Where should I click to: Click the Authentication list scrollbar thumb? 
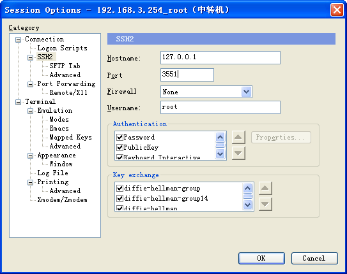pos(220,145)
